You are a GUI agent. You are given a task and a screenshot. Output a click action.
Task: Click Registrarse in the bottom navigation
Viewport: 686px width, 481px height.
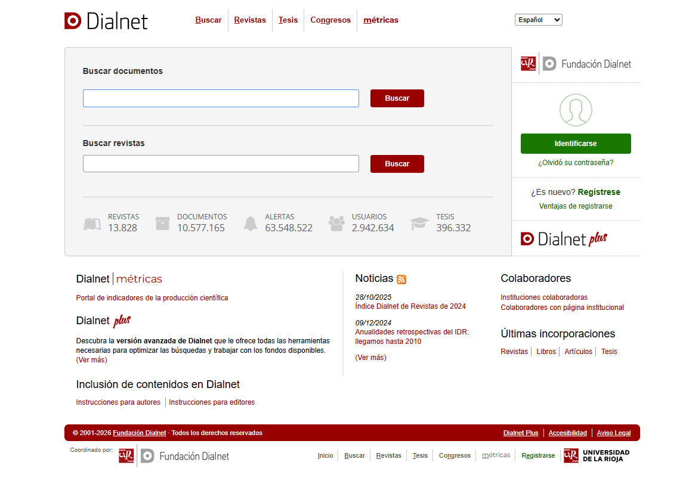pos(538,455)
